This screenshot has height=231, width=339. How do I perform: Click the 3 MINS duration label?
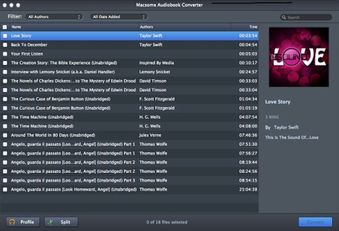[x=272, y=117]
